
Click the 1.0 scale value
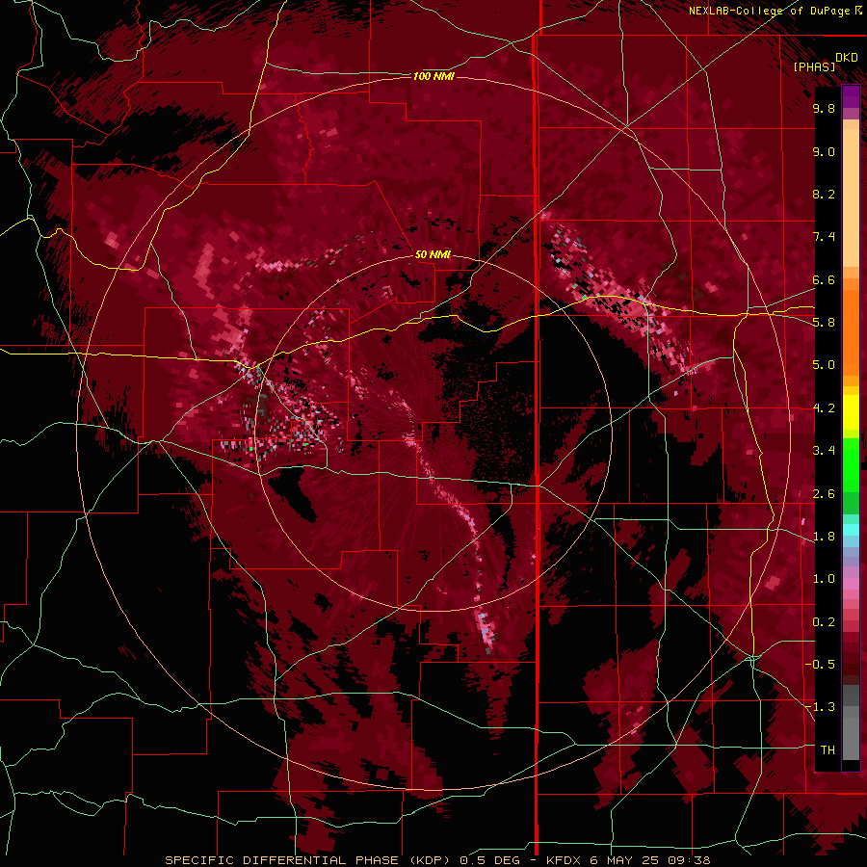click(824, 580)
